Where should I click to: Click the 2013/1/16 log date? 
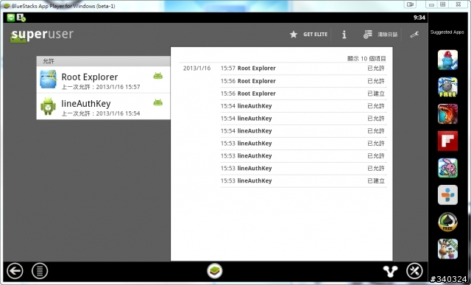tap(196, 68)
